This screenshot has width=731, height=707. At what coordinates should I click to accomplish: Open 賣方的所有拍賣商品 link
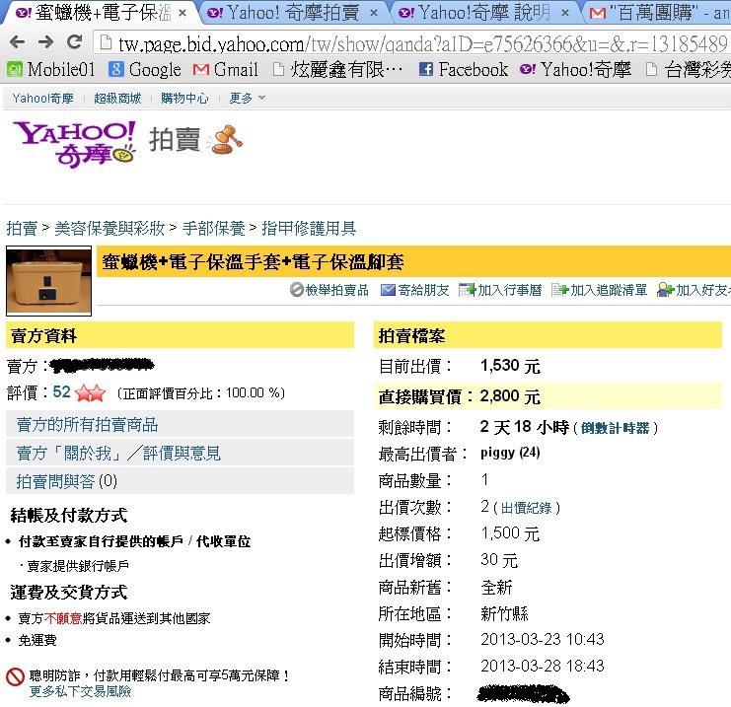click(87, 425)
